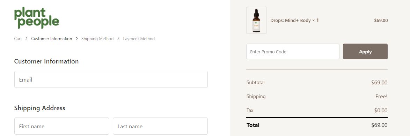Click the Last name field

tap(160, 126)
